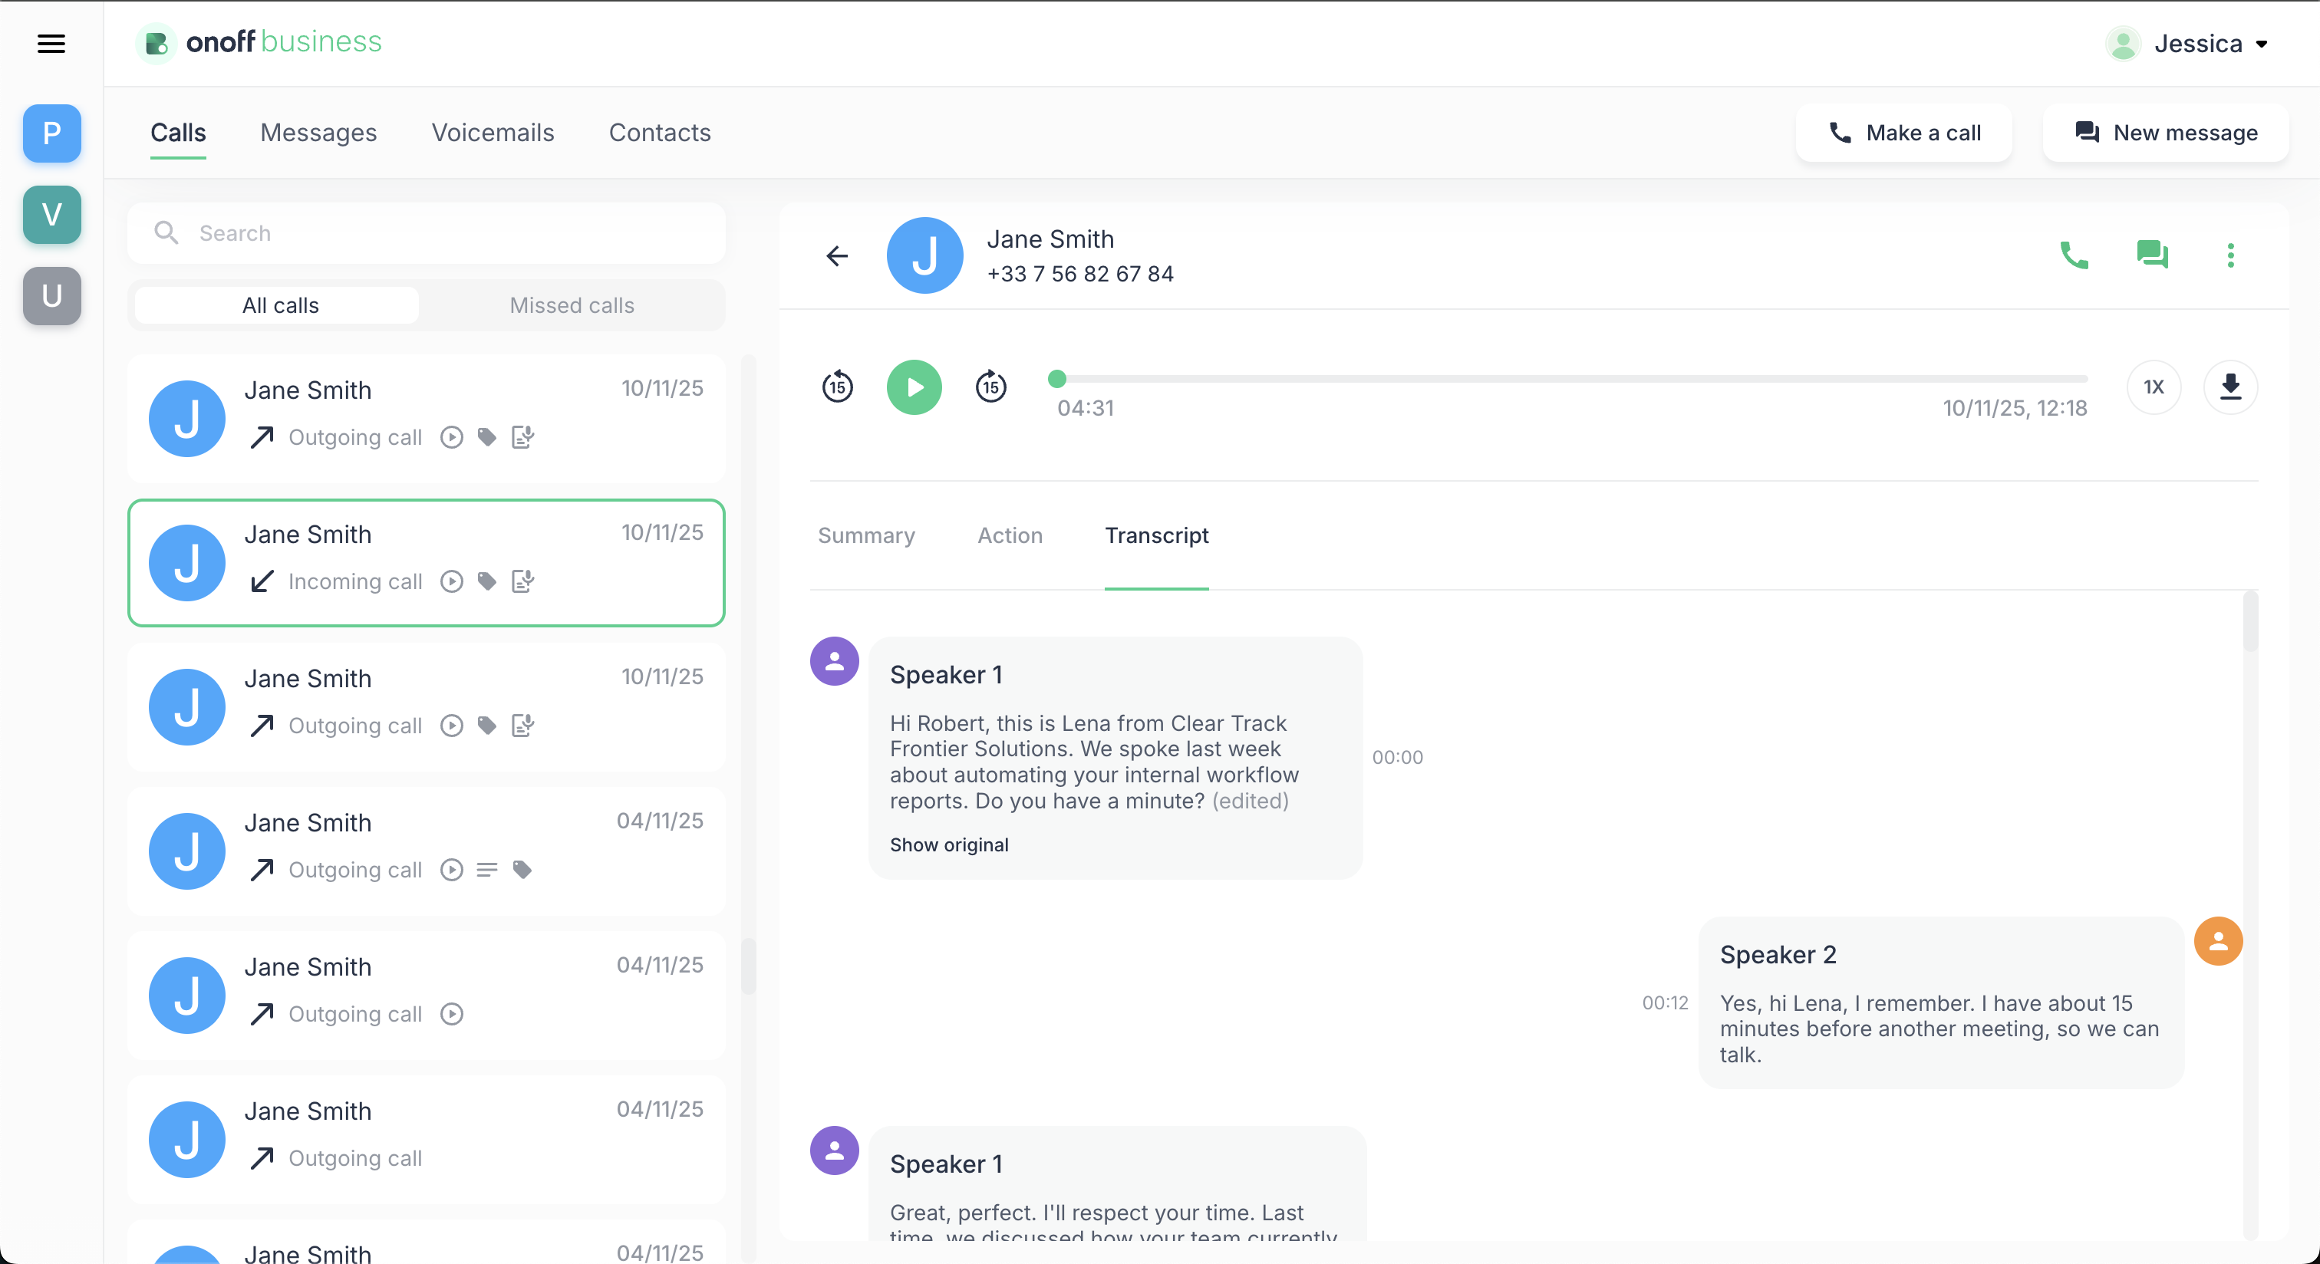Rewind recording 15 seconds

coord(838,387)
